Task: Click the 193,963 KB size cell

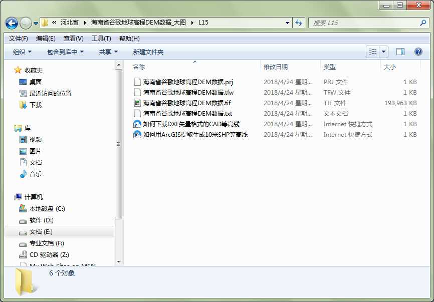Action: pyautogui.click(x=400, y=103)
